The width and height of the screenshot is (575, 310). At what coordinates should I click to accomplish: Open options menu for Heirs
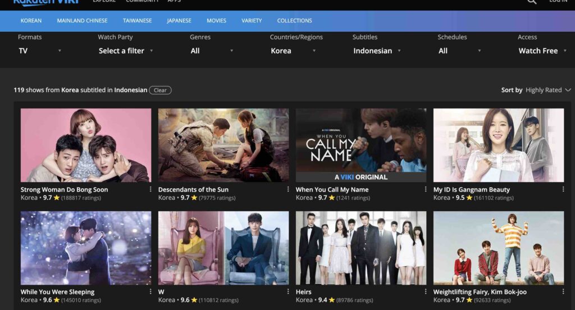click(426, 291)
